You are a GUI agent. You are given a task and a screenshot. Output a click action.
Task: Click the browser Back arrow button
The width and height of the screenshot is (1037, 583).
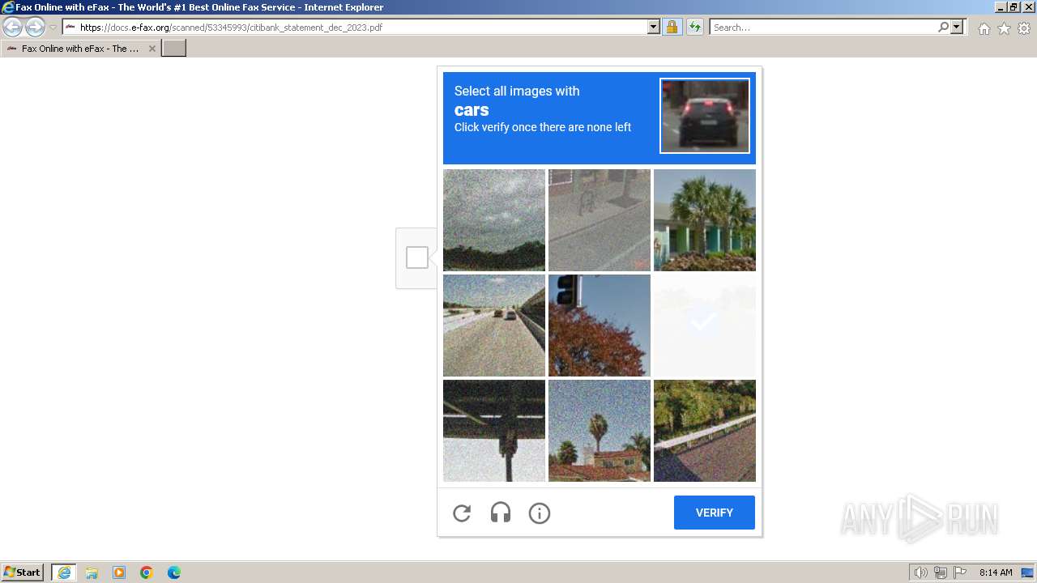pyautogui.click(x=13, y=27)
